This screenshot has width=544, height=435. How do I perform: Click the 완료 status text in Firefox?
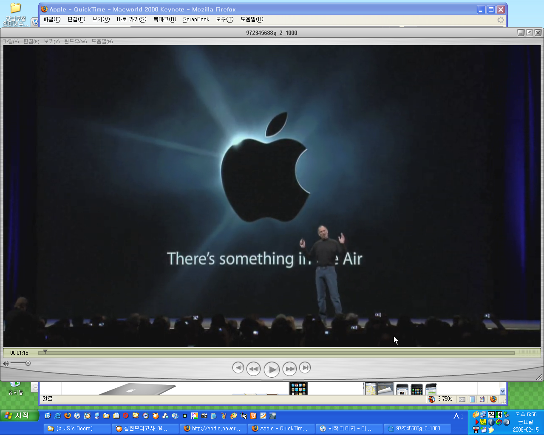[x=47, y=398]
